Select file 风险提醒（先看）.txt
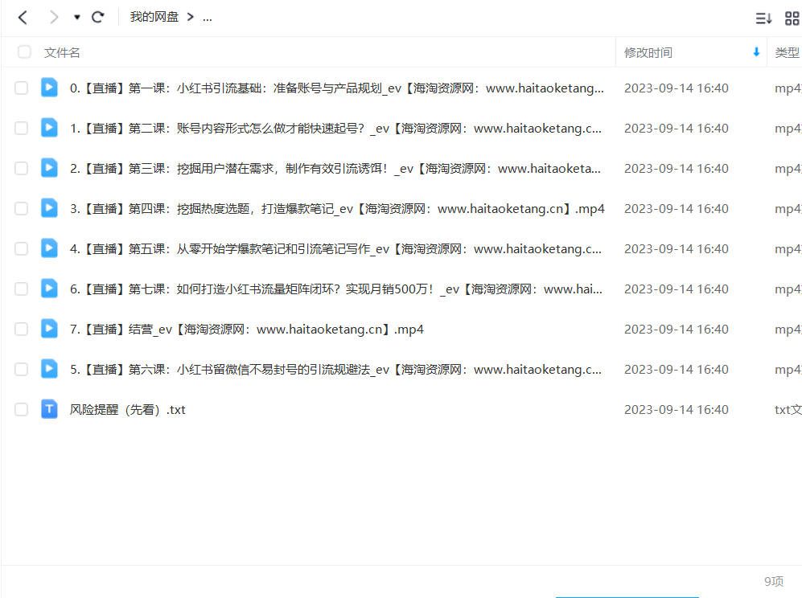 (x=127, y=409)
